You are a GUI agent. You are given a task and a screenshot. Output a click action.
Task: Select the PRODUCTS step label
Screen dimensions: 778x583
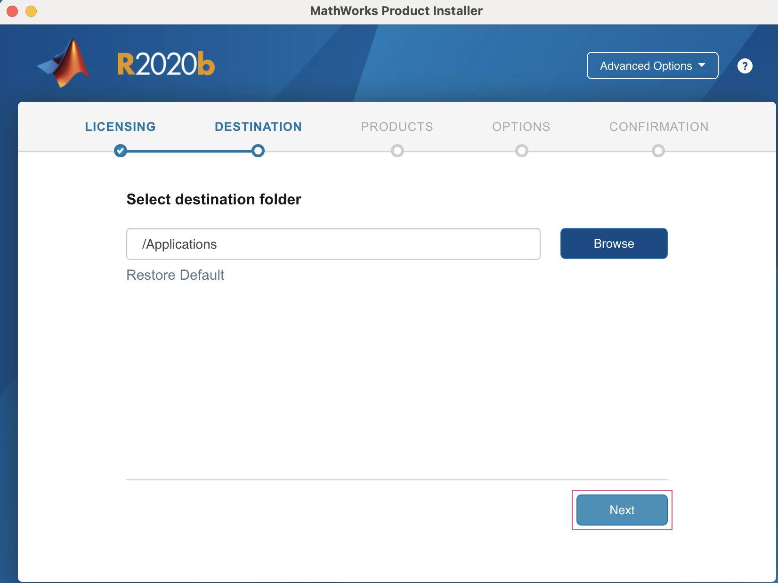397,127
